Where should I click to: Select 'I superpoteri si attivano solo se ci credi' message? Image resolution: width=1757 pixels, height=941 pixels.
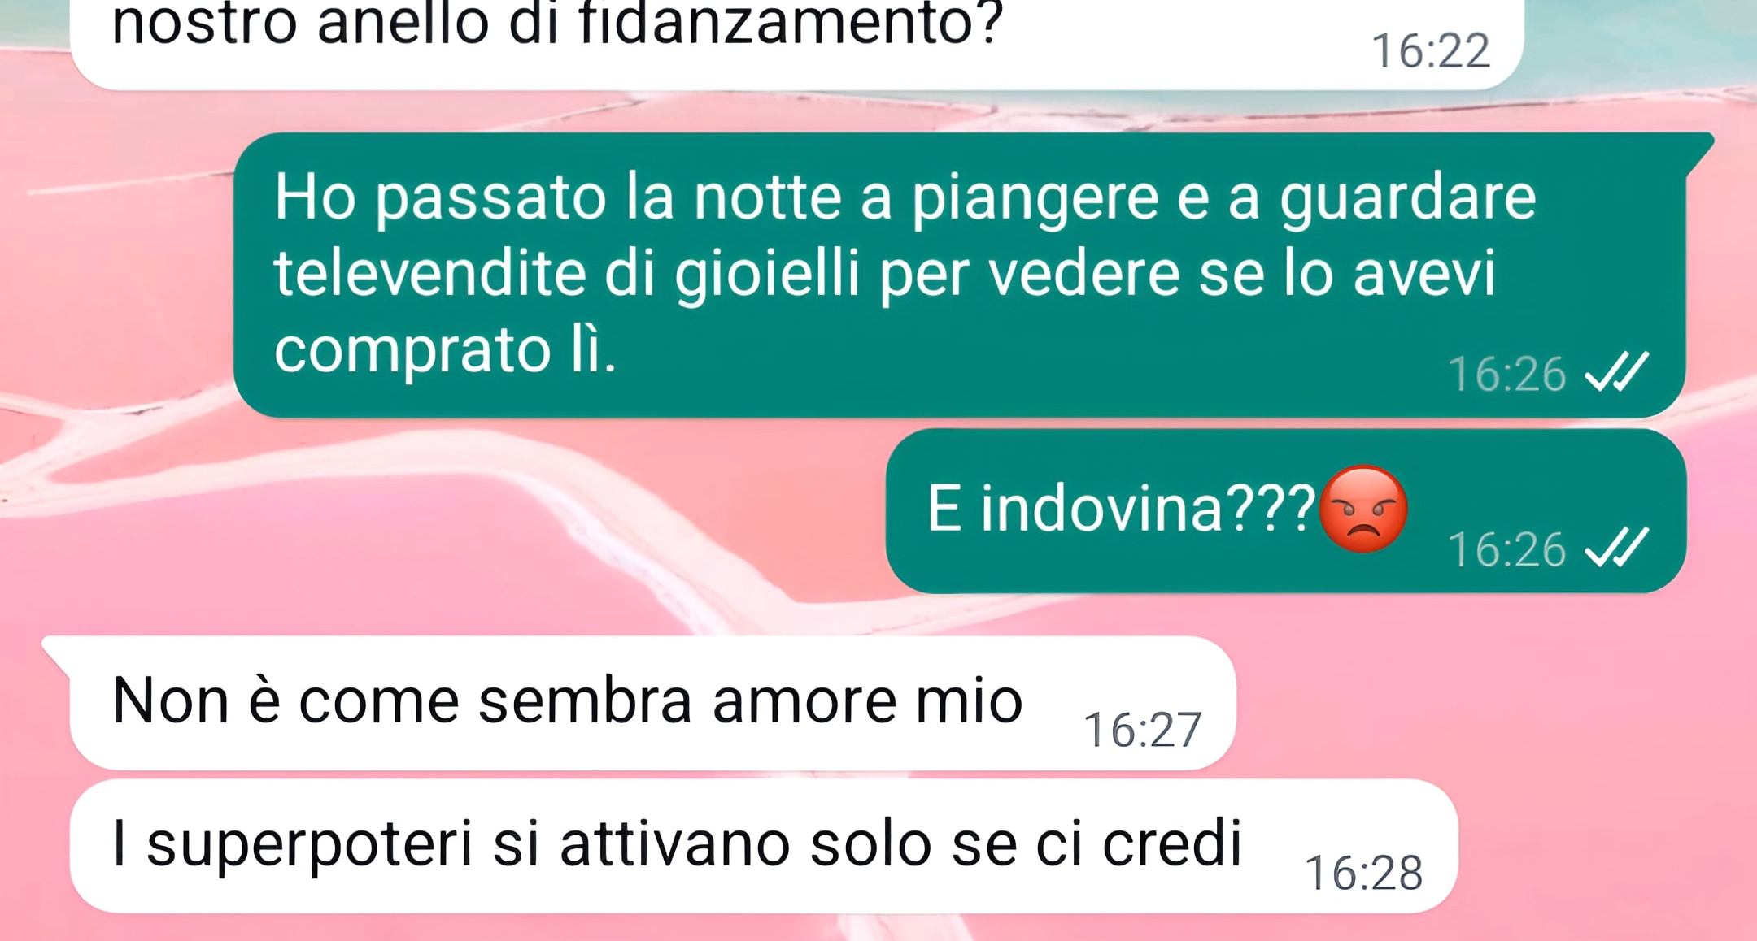[764, 846]
